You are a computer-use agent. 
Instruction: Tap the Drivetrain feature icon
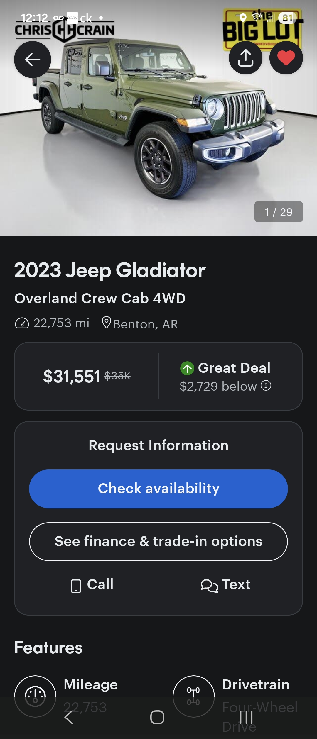(x=194, y=696)
